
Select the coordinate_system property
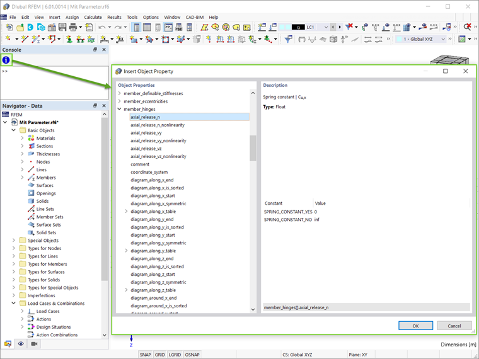click(149, 172)
